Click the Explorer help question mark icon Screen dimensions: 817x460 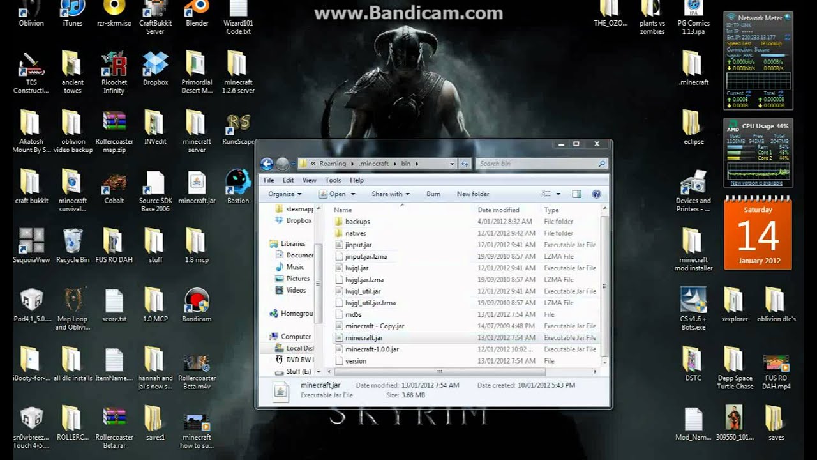596,194
